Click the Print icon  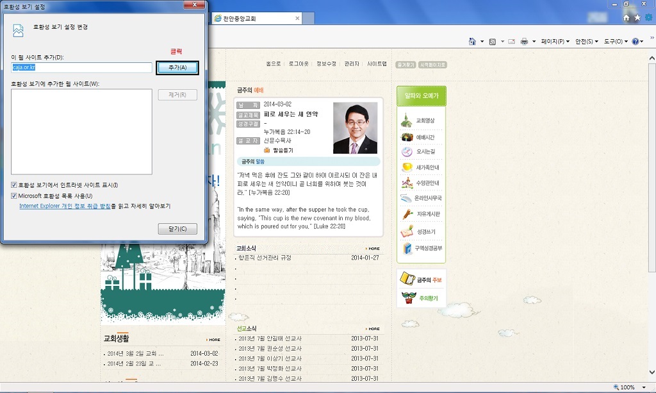(x=524, y=42)
